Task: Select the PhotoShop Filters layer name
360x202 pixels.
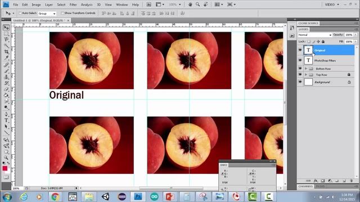Action: point(325,61)
